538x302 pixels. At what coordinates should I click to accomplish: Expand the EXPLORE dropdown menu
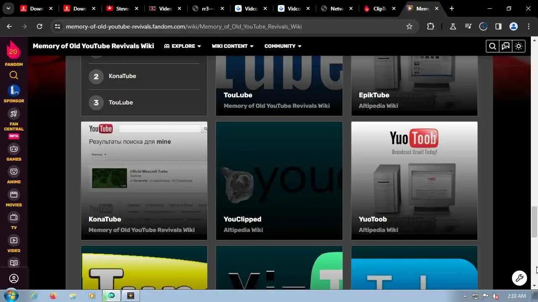(x=182, y=46)
